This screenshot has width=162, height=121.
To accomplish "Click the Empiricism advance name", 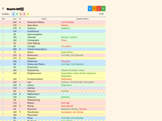I will tap(32, 67).
